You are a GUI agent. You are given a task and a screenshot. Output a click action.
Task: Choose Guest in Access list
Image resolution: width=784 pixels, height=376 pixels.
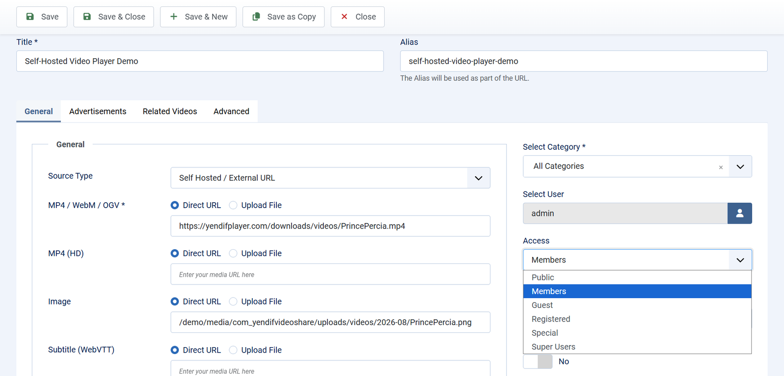[637, 305]
